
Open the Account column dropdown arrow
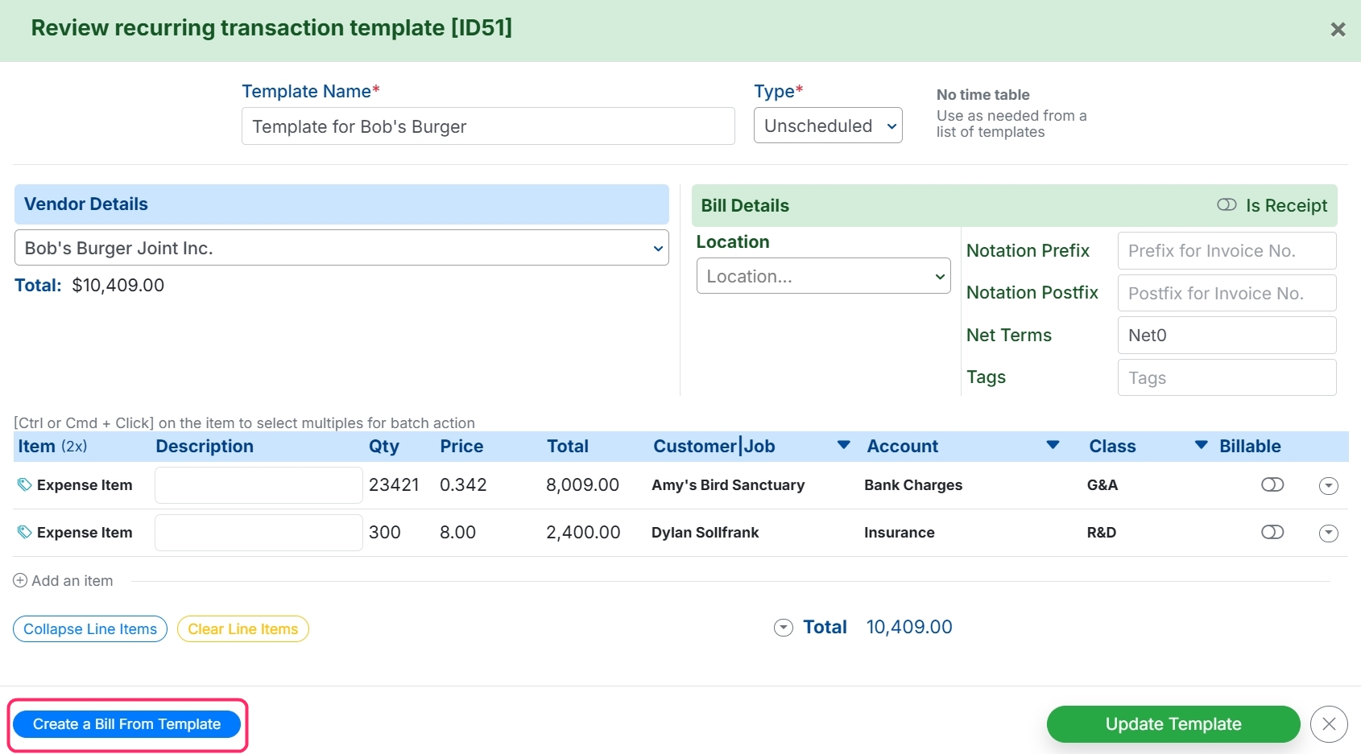point(1053,445)
